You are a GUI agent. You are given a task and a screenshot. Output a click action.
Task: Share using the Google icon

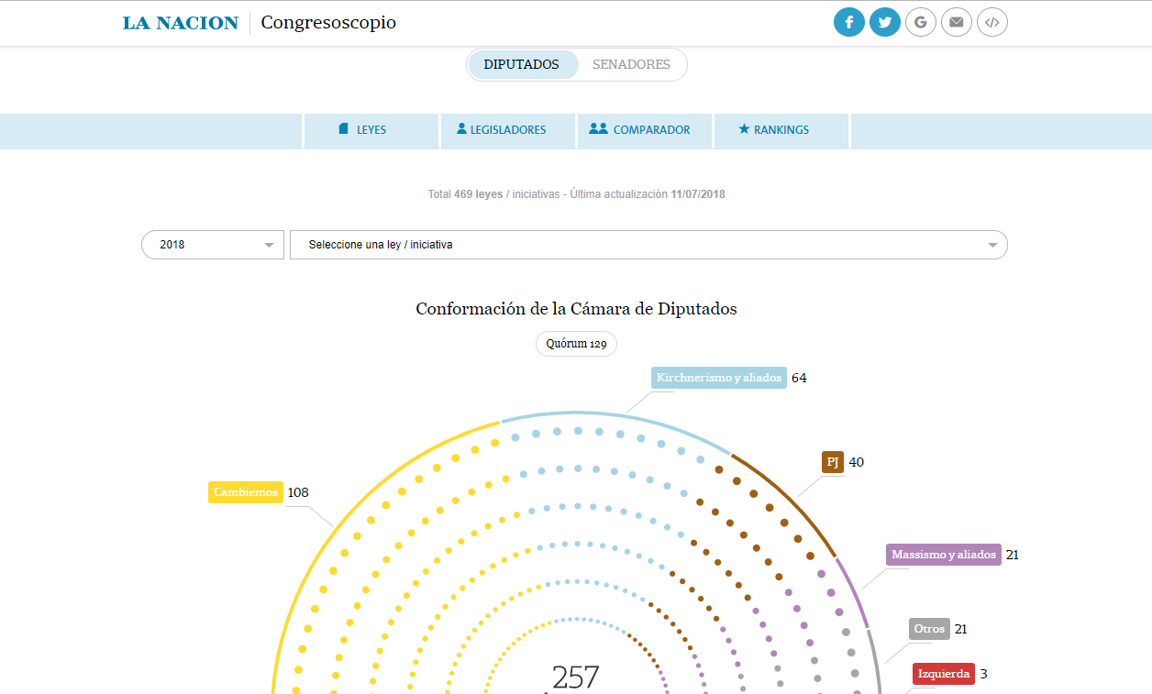point(920,22)
